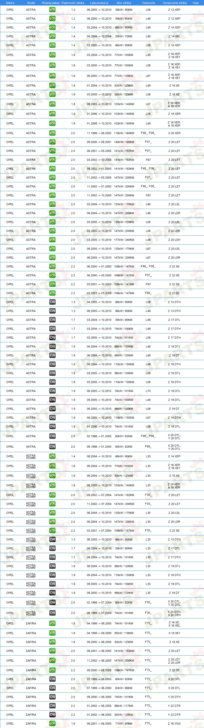
Task: Select the 'X 18 XE1' engine code cell
Action: click(174, 633)
